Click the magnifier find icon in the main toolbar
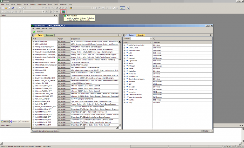 pos(104,8)
